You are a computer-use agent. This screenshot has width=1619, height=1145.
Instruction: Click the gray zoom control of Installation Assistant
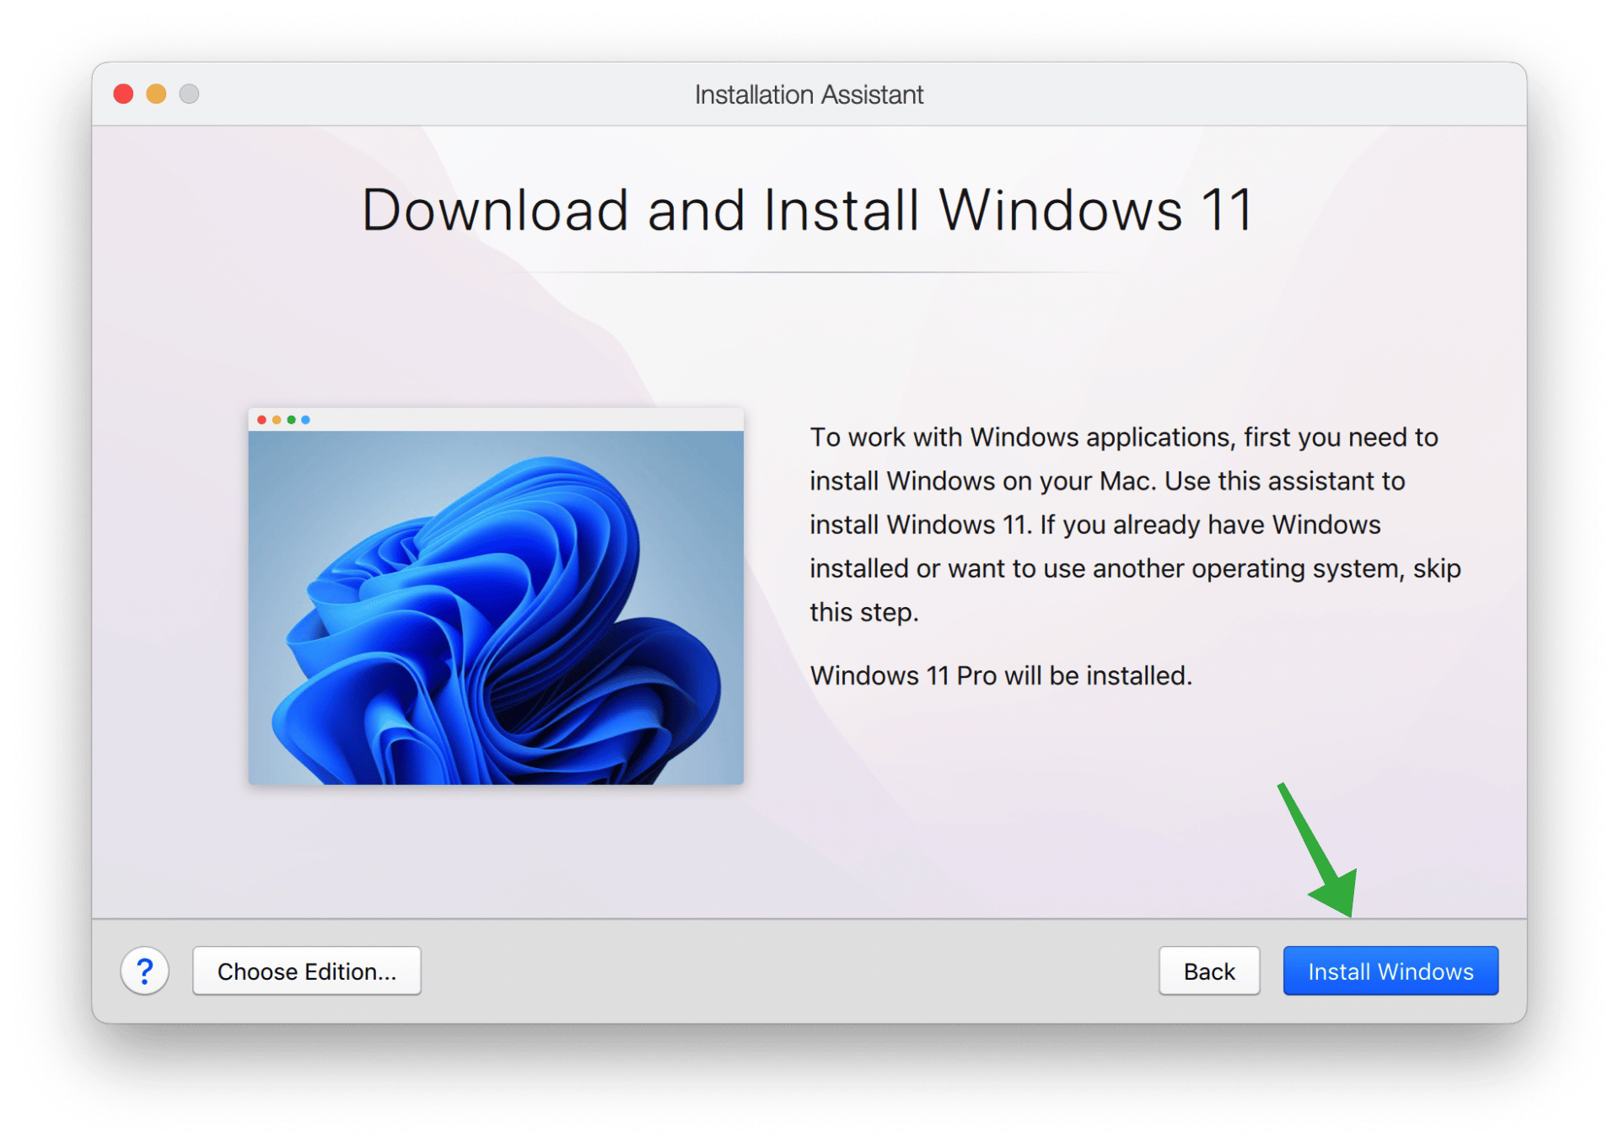coord(189,94)
